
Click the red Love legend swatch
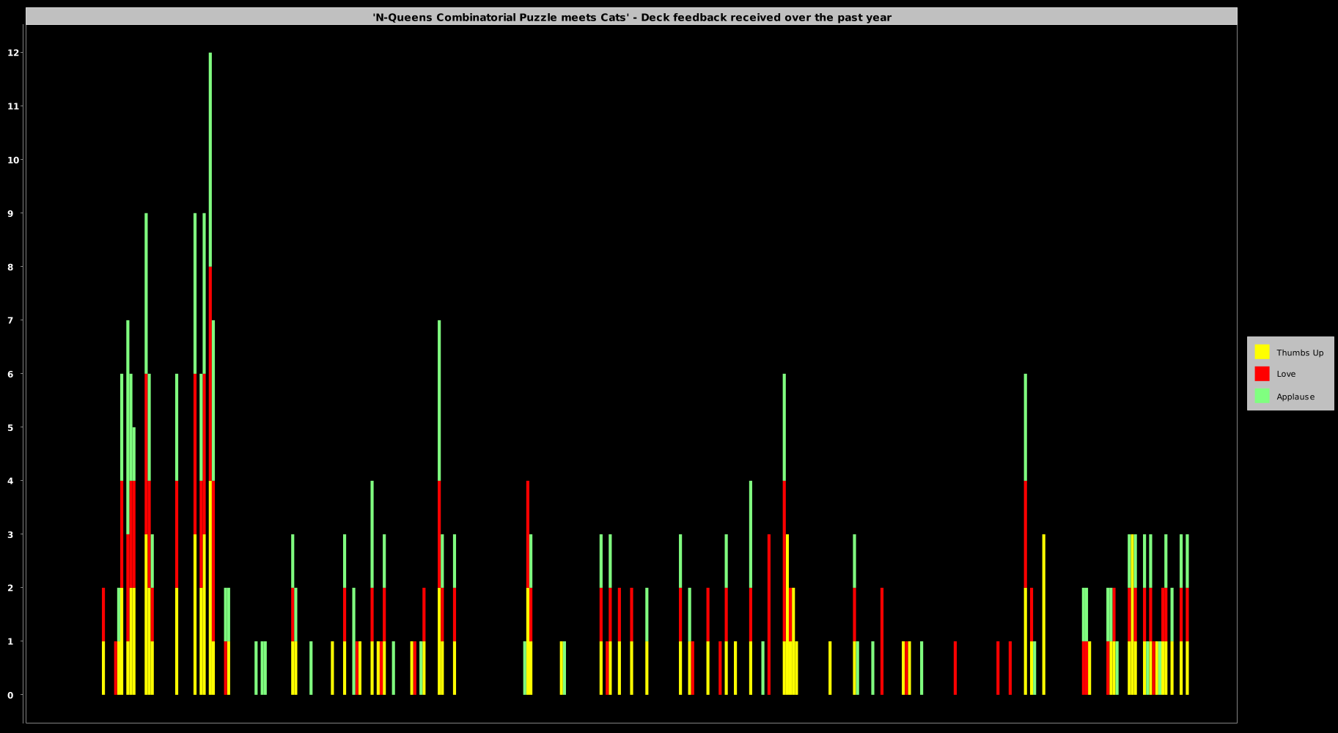[x=1262, y=374]
